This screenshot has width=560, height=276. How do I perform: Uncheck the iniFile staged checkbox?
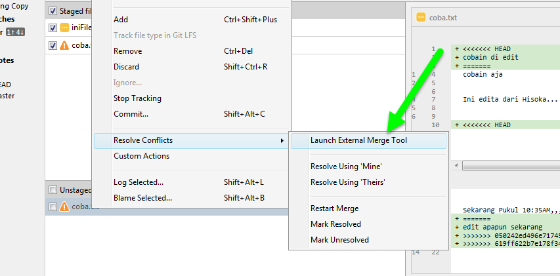click(x=53, y=28)
